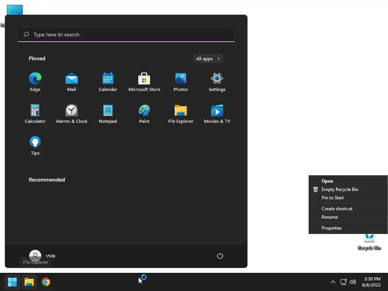Launch the Mail app
388x291 pixels.
pos(72,82)
